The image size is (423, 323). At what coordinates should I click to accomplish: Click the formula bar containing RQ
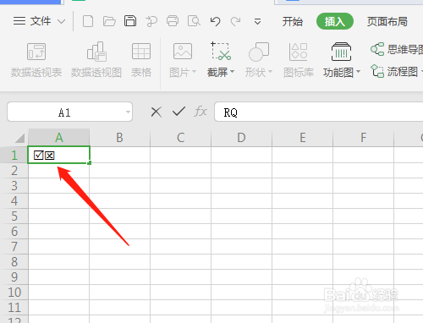coord(319,112)
